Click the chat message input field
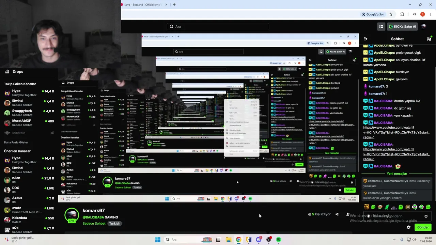 click(397, 216)
